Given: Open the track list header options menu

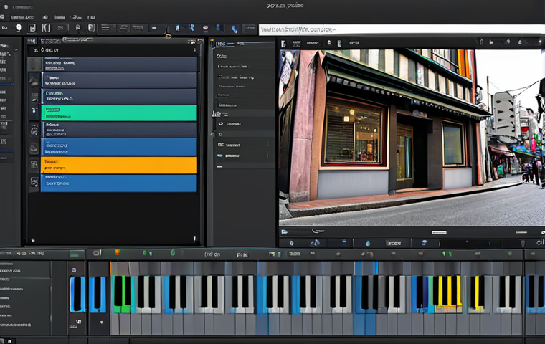Looking at the screenshot, I should pyautogui.click(x=194, y=50).
